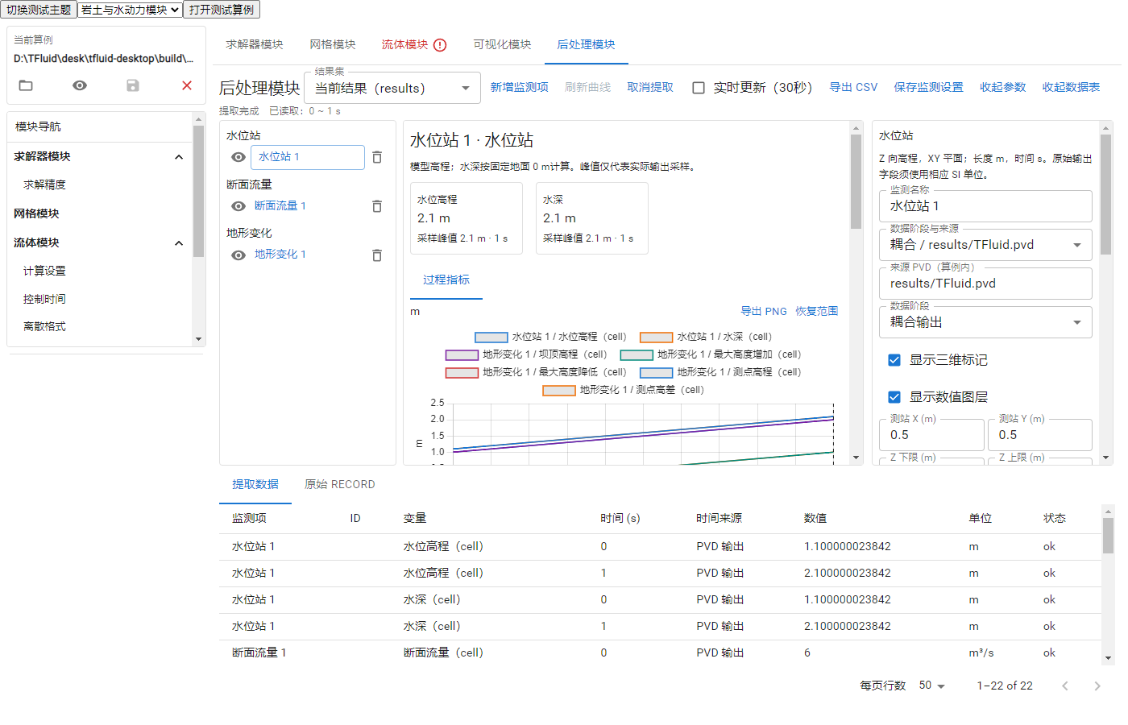Image resolution: width=1128 pixels, height=725 pixels.
Task: Open the 岩土与水动力模块 dropdown
Action: pyautogui.click(x=130, y=10)
